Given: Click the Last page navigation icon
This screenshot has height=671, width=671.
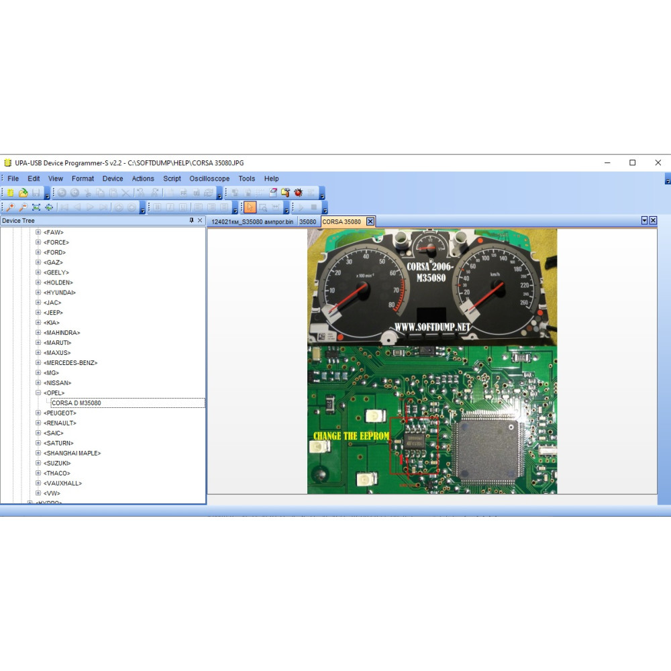Looking at the screenshot, I should (x=103, y=207).
